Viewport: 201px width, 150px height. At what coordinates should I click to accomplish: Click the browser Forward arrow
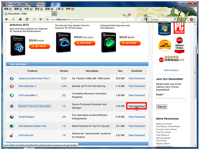(13, 19)
